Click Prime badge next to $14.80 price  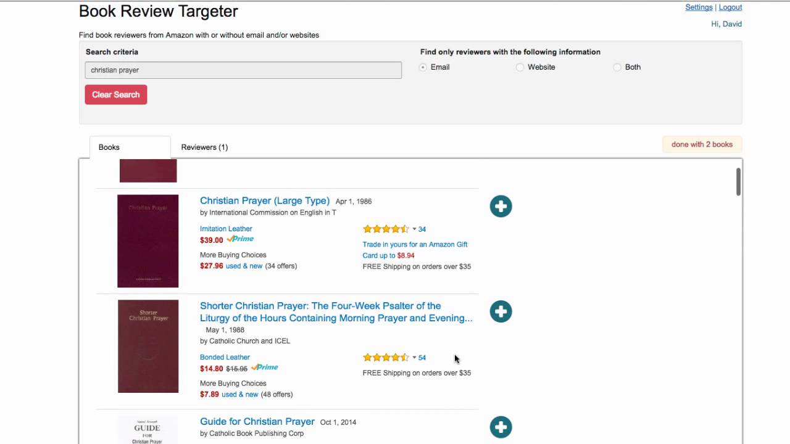(x=265, y=368)
